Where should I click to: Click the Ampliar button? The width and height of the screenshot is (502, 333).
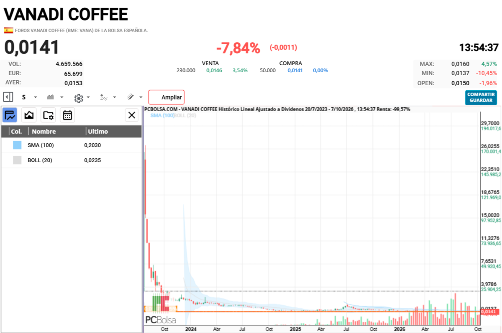point(166,97)
